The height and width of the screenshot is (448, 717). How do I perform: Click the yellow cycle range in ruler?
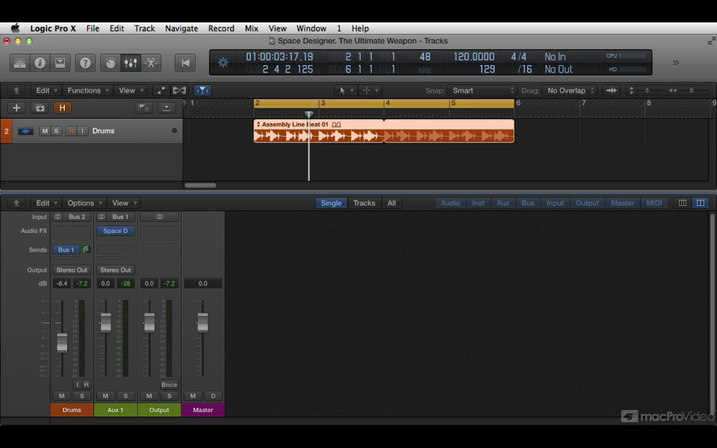pyautogui.click(x=384, y=103)
